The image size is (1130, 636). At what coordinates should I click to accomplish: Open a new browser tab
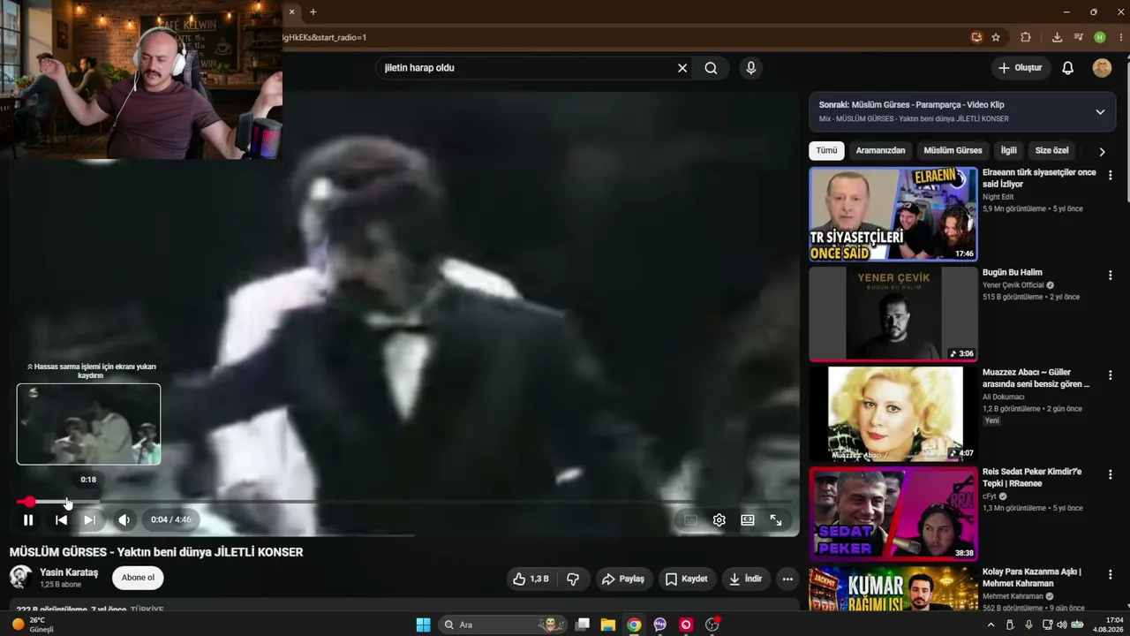[x=313, y=11]
